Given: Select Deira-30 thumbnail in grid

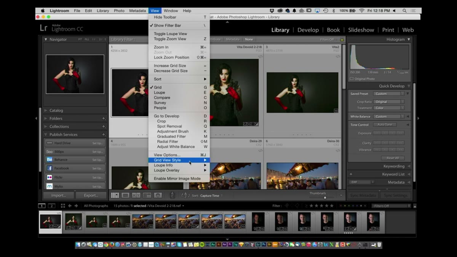Looking at the screenshot, I should pyautogui.click(x=302, y=176).
